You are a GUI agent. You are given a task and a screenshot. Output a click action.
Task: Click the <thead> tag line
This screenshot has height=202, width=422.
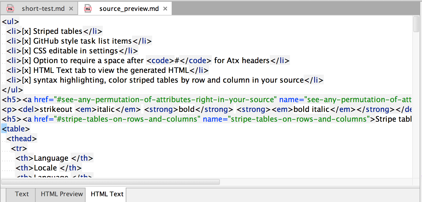coord(22,139)
